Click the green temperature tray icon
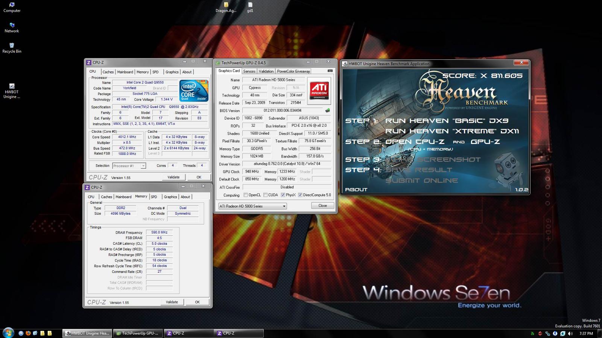602x338 pixels. [532, 333]
